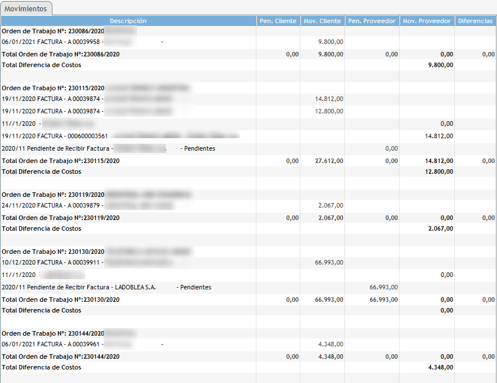This screenshot has height=383, width=497.
Task: Click the 66.993,00 Pen. Proveedor total cell
Action: click(x=384, y=300)
